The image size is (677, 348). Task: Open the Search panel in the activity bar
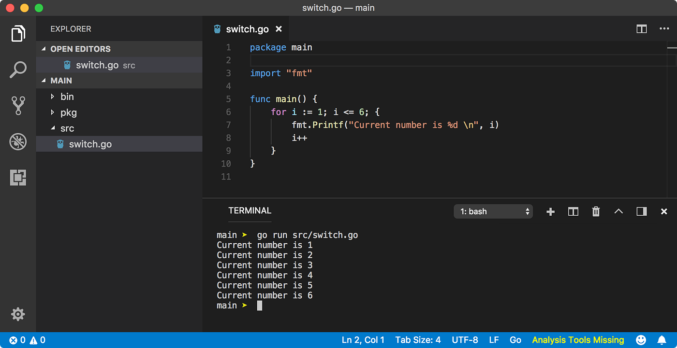click(18, 70)
